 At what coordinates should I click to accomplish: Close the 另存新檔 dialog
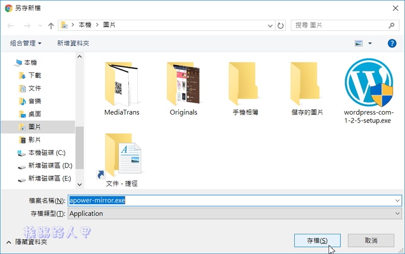395,8
